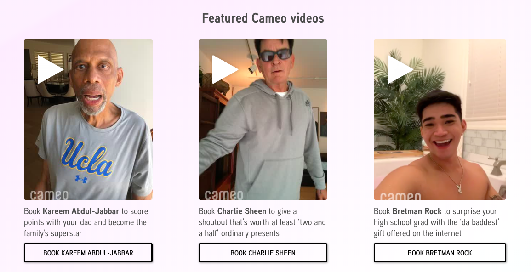Select bold Charlie Sheen name in caption

pos(242,211)
